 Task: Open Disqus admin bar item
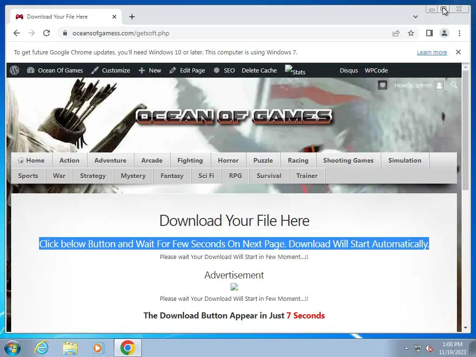click(x=349, y=71)
